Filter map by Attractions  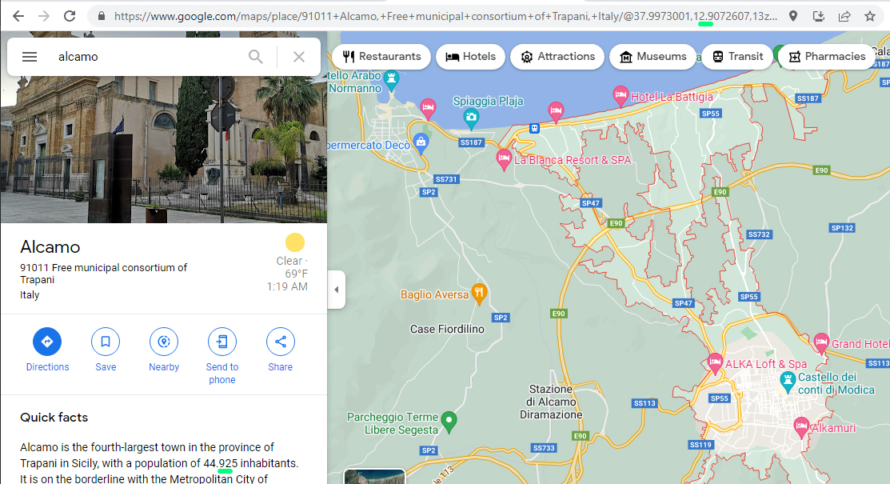coord(557,57)
